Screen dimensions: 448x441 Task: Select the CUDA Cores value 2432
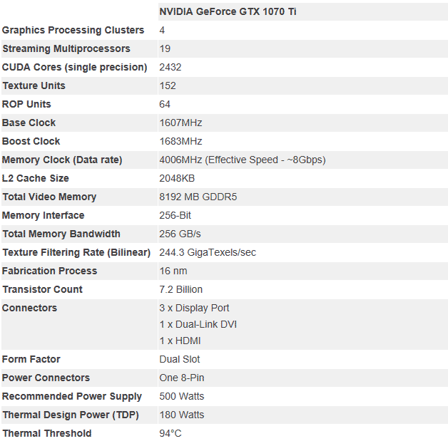pyautogui.click(x=170, y=68)
